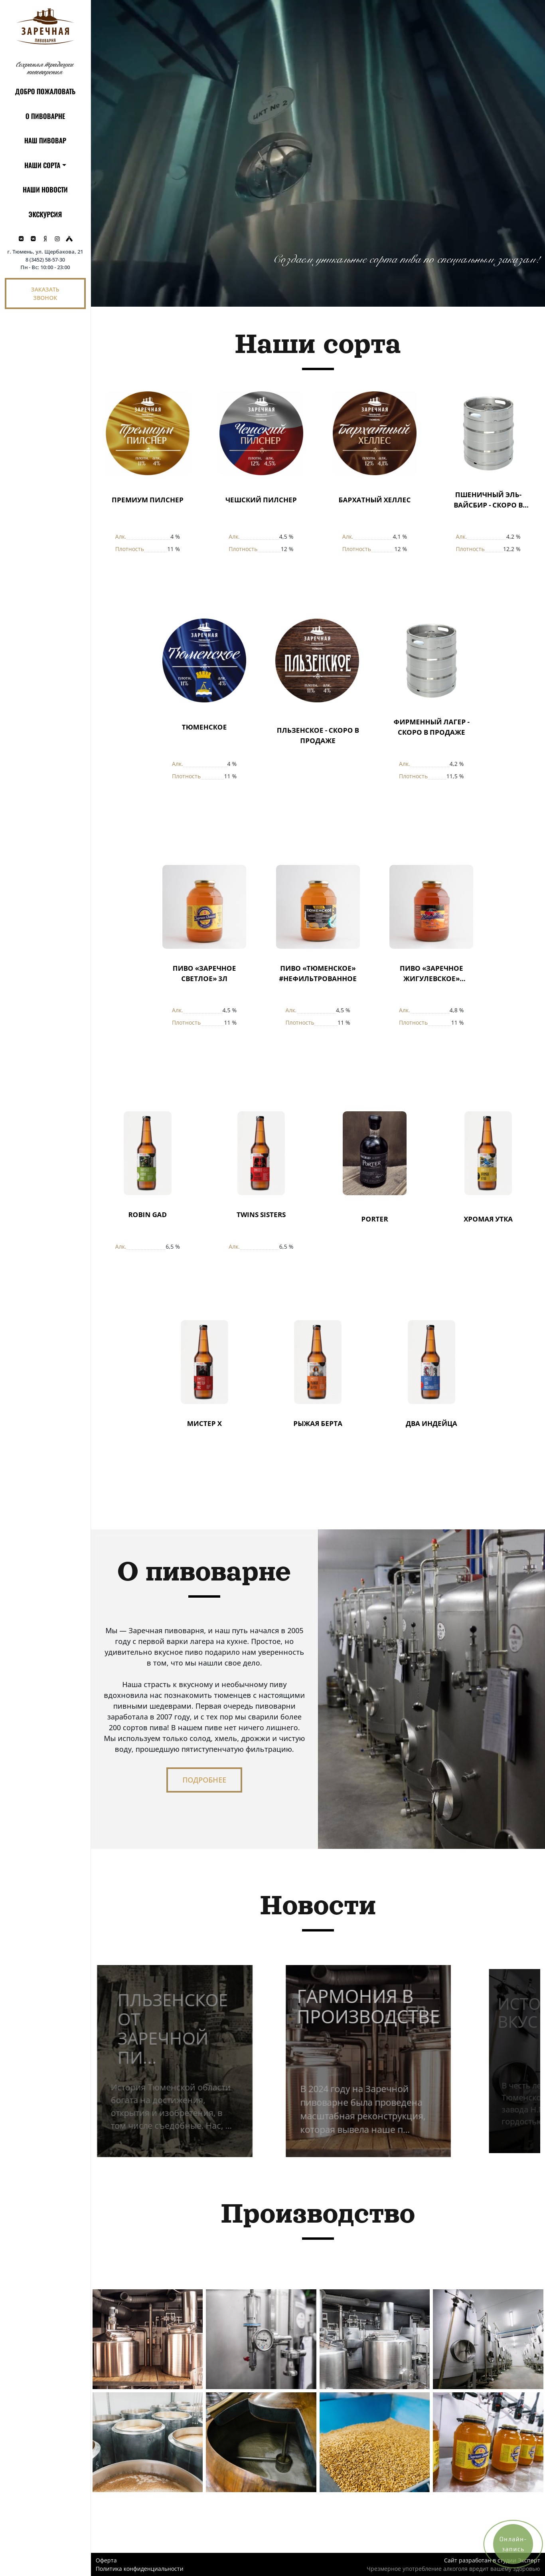Open the НАШИ НОВОСТИ menu item
This screenshot has height=2576, width=545.
pos(45,190)
